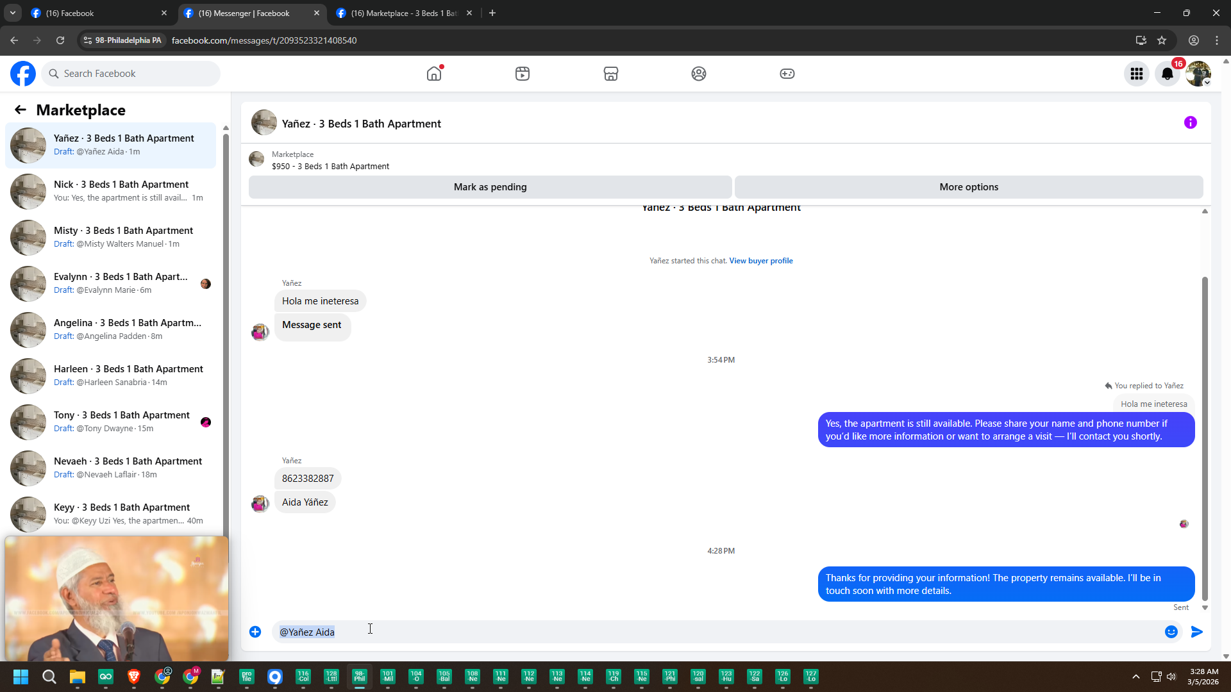Click the chat vertical scrollbar
The height and width of the screenshot is (692, 1231).
click(1205, 439)
